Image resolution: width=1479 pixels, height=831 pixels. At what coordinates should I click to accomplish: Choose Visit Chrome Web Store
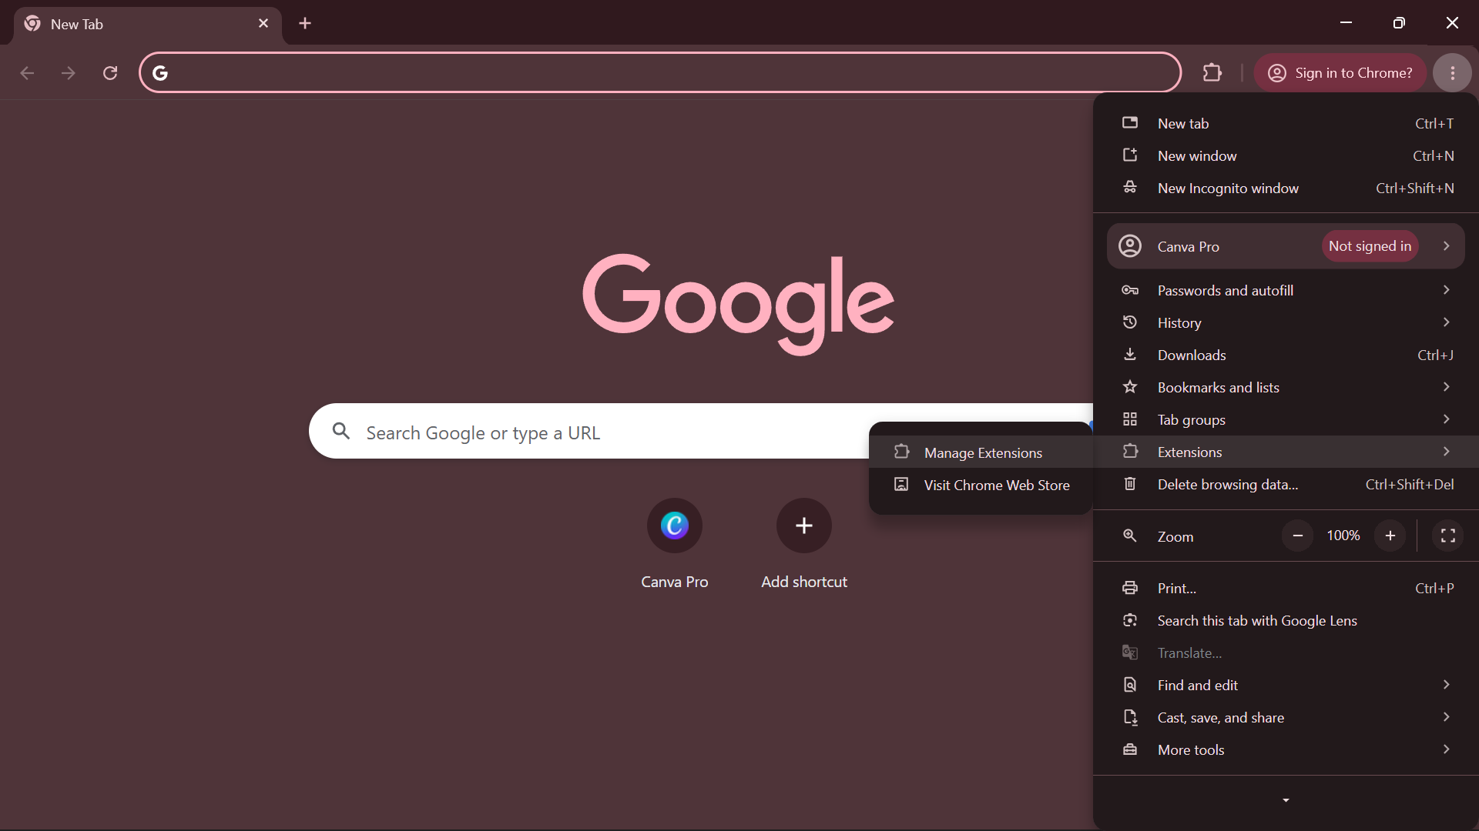[981, 485]
